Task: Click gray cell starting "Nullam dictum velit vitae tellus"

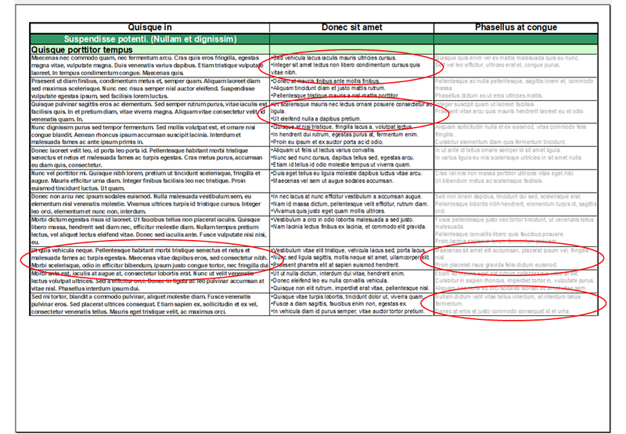Action: pyautogui.click(x=516, y=304)
